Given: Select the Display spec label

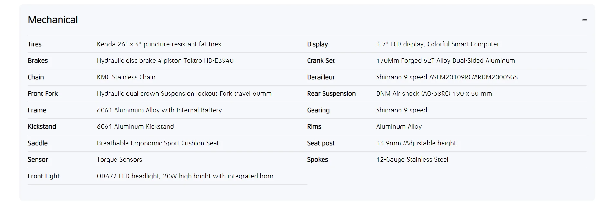Looking at the screenshot, I should click(x=317, y=44).
